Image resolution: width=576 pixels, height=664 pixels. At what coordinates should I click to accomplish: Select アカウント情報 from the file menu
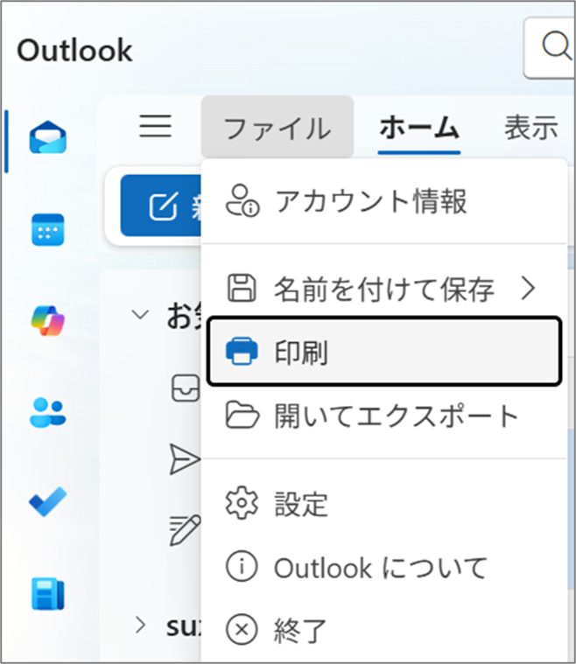pos(370,200)
